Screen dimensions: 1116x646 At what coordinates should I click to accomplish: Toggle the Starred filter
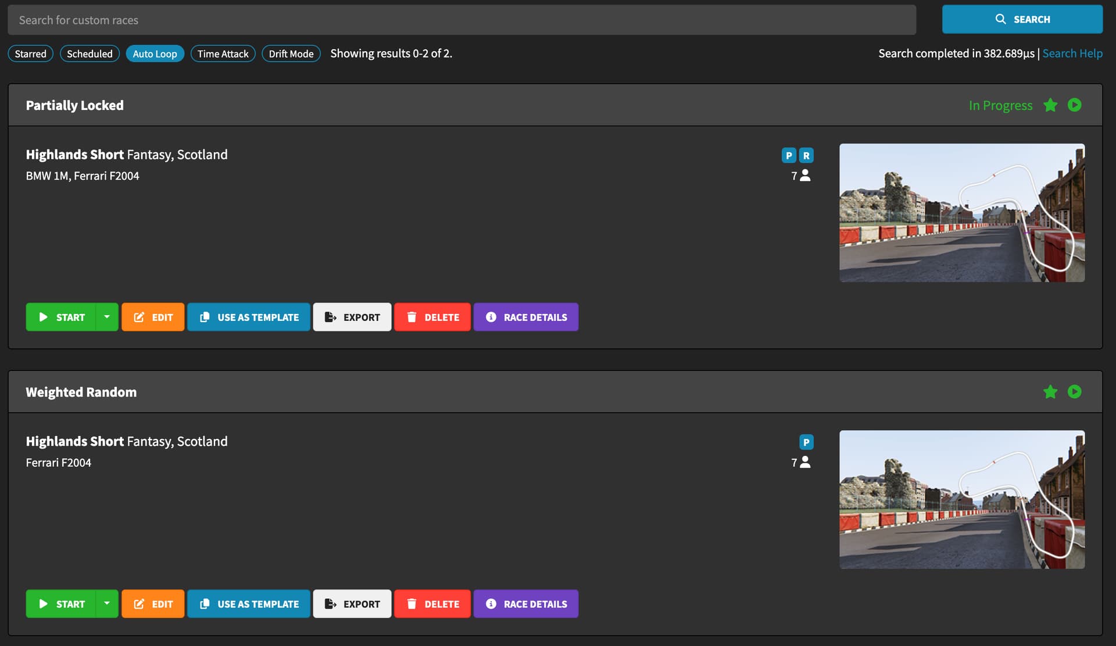30,54
